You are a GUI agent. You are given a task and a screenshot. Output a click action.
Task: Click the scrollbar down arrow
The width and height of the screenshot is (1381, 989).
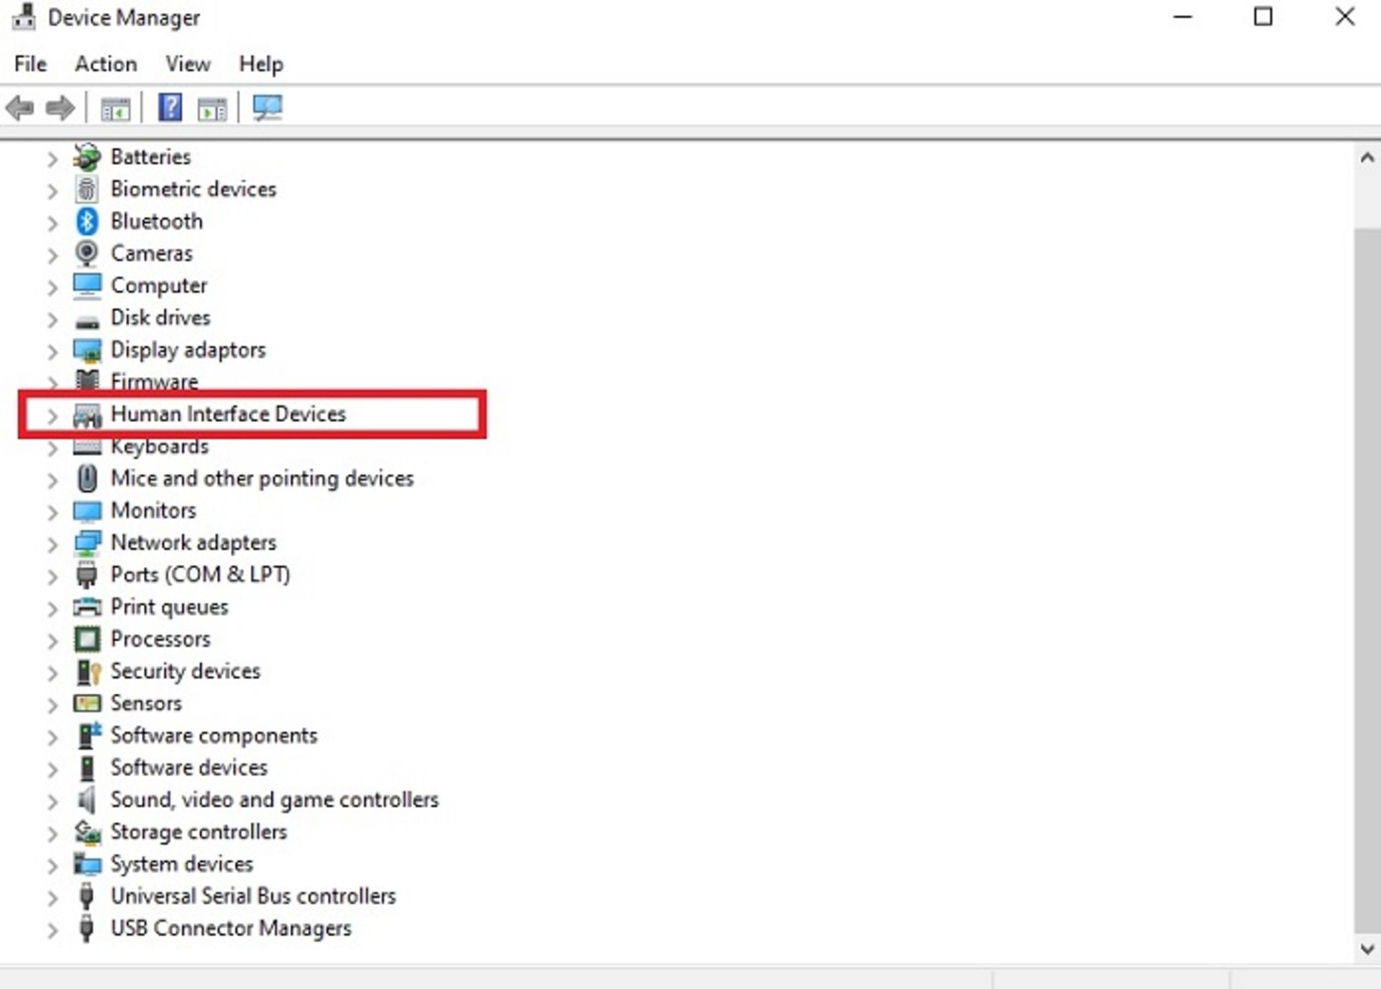1367,949
